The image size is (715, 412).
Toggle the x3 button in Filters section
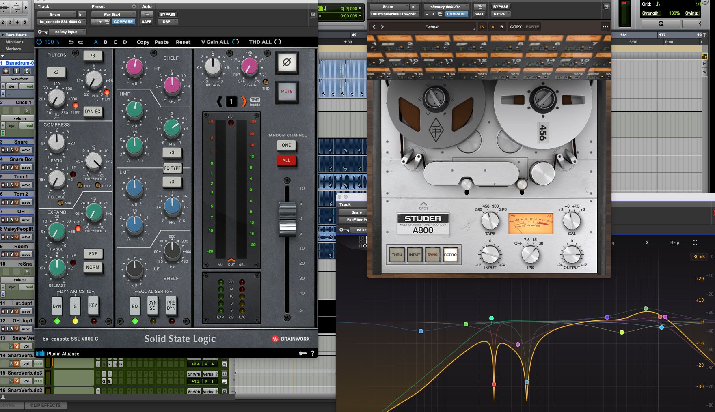click(56, 73)
